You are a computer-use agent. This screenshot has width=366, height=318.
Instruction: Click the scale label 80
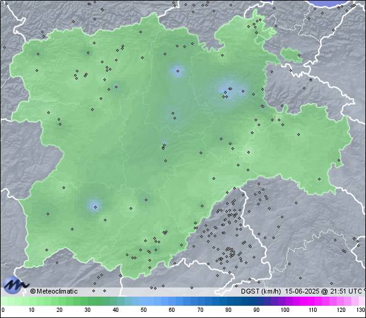pyautogui.click(x=229, y=310)
